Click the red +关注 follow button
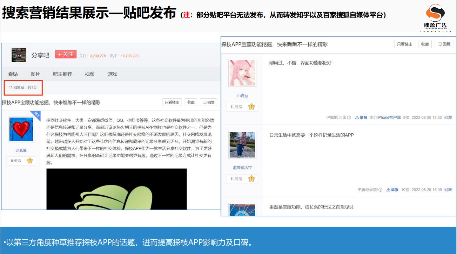The image size is (457, 254). (66, 54)
